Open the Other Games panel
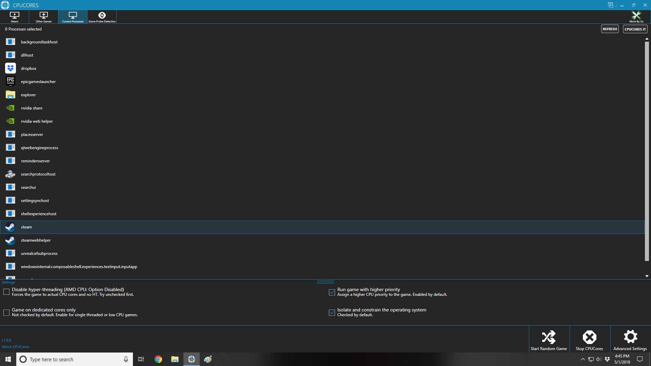The width and height of the screenshot is (651, 366). [x=43, y=17]
